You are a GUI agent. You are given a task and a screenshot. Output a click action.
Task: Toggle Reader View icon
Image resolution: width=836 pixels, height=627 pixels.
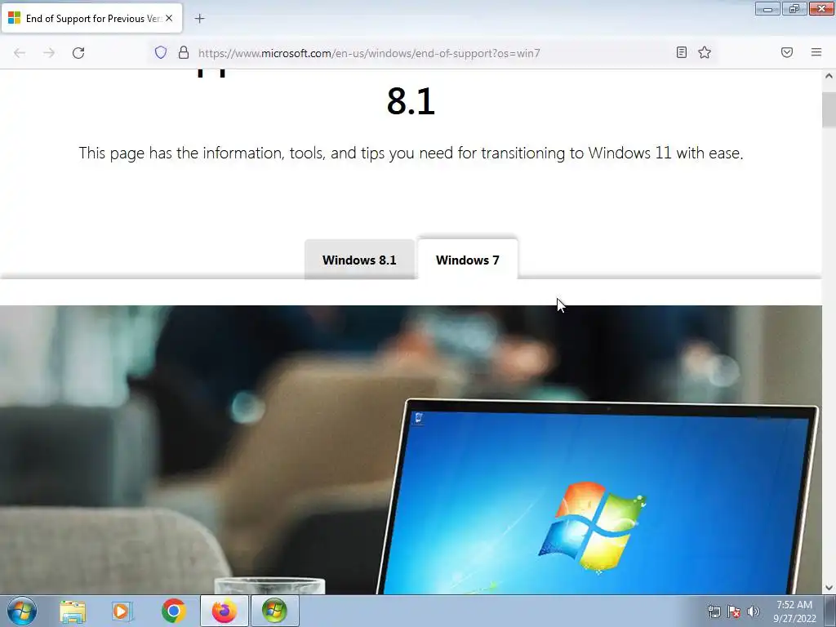(682, 52)
